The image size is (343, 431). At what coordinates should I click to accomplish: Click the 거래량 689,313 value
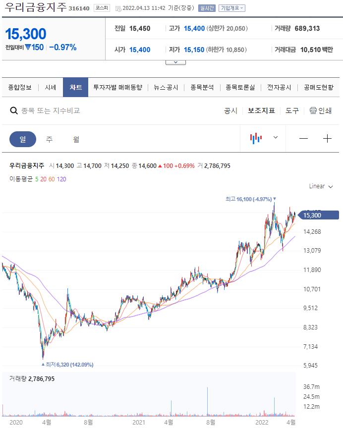tap(307, 29)
